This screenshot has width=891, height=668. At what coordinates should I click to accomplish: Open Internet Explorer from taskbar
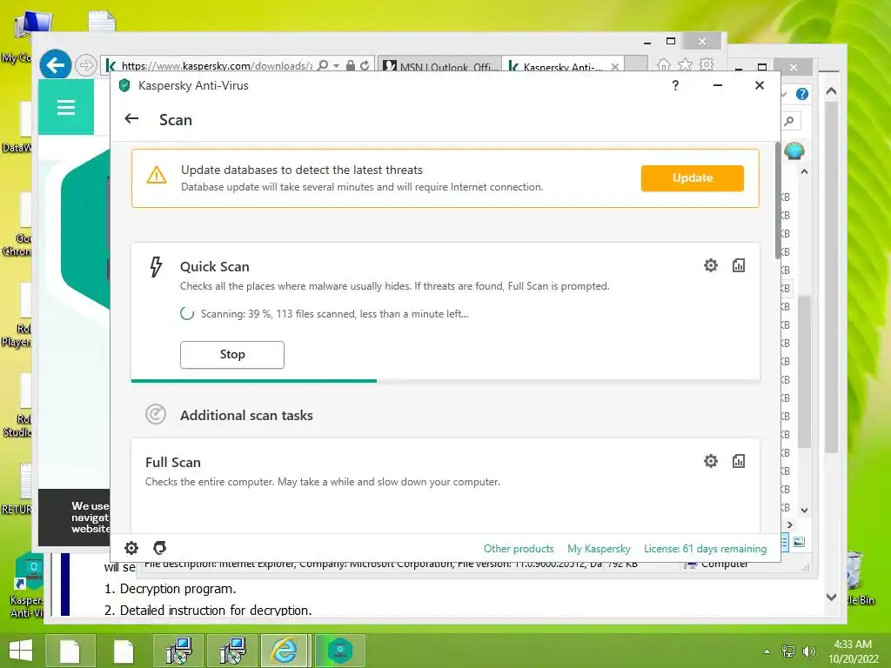click(285, 650)
